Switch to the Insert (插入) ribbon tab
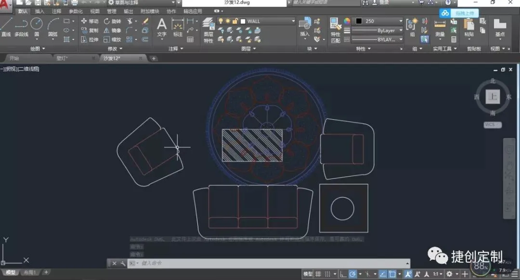Viewport: 520px width, 280px height. [x=39, y=11]
